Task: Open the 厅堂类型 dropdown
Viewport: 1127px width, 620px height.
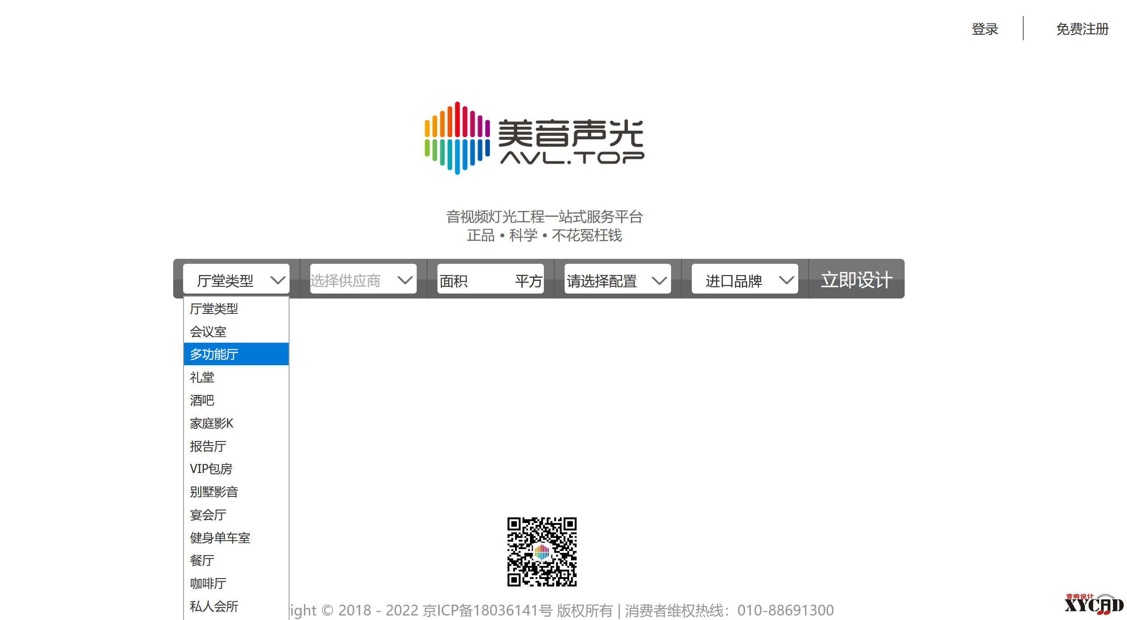Action: (236, 280)
